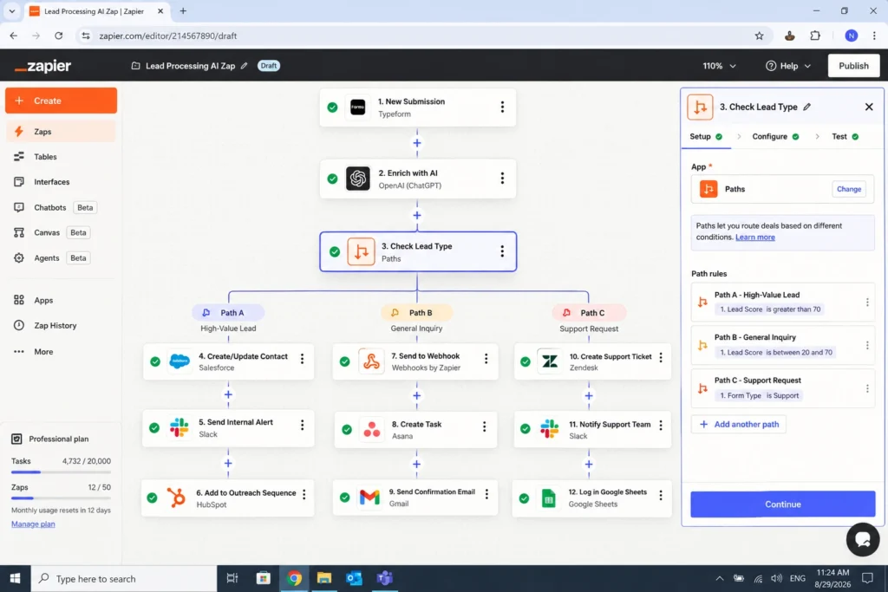Click the orange Create button
This screenshot has width=888, height=592.
click(x=62, y=101)
